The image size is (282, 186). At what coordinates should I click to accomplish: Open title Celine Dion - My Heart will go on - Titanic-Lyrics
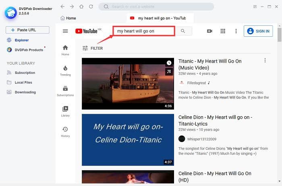coord(215,121)
